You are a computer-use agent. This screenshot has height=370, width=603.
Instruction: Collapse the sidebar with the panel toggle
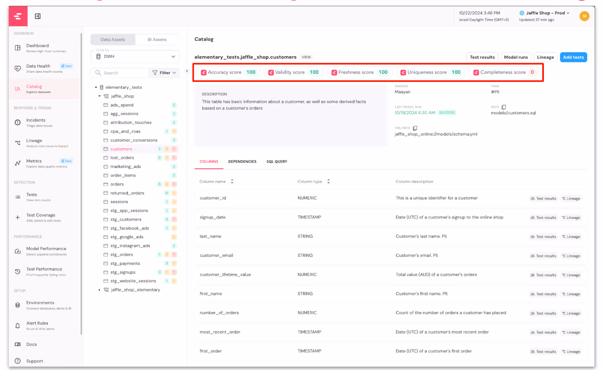(x=37, y=16)
